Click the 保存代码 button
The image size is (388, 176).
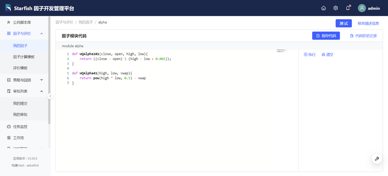tap(326, 36)
